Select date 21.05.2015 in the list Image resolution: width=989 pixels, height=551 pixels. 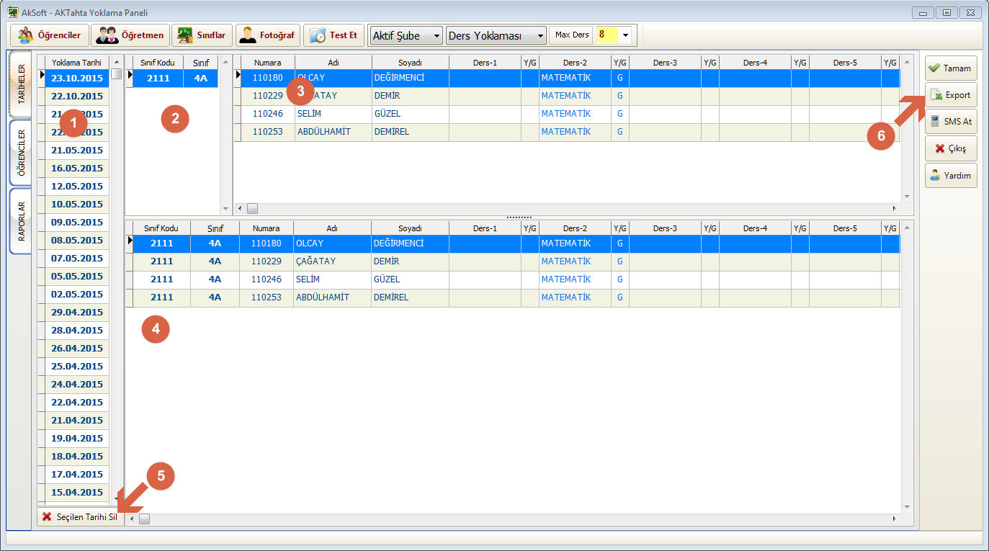[77, 150]
